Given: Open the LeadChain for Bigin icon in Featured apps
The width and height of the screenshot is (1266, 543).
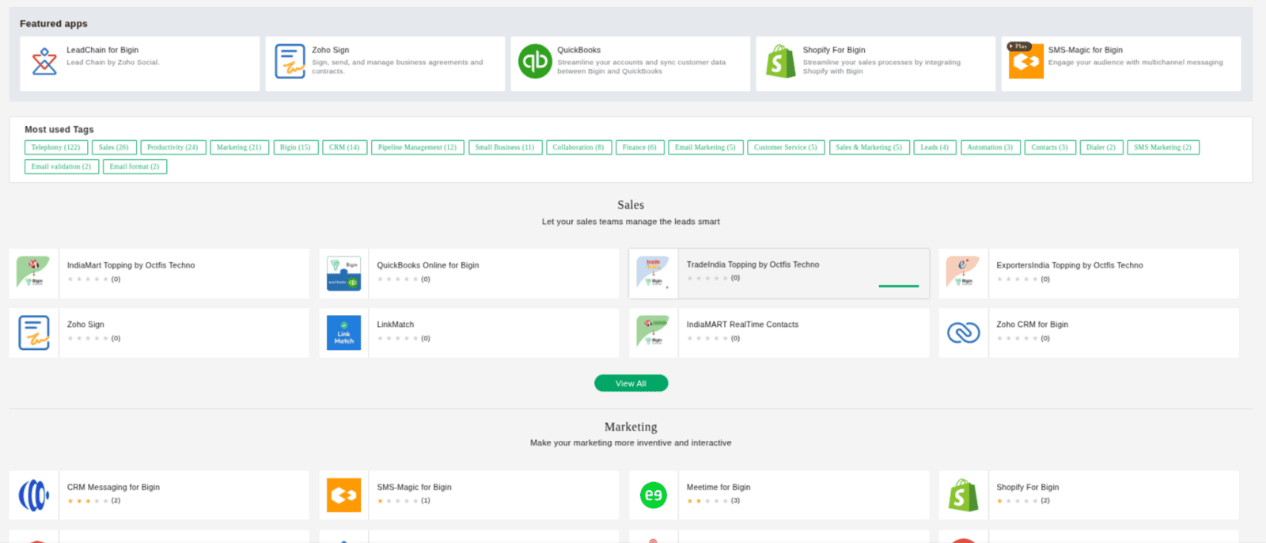Looking at the screenshot, I should 44,62.
